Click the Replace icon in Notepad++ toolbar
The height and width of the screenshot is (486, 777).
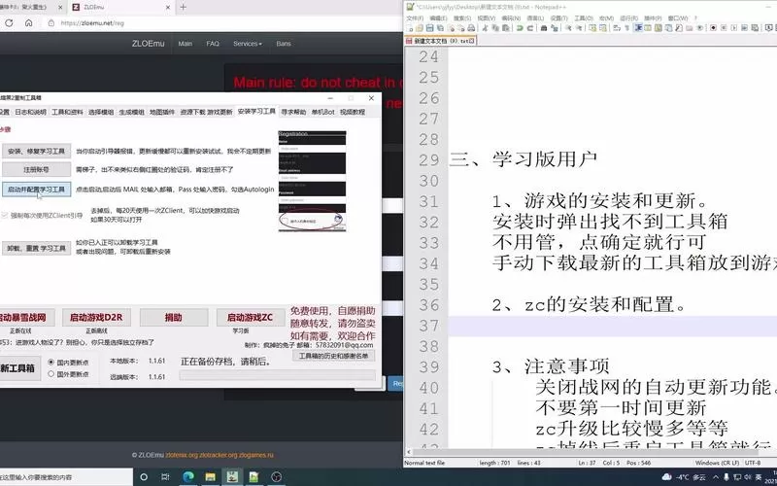[x=554, y=28]
